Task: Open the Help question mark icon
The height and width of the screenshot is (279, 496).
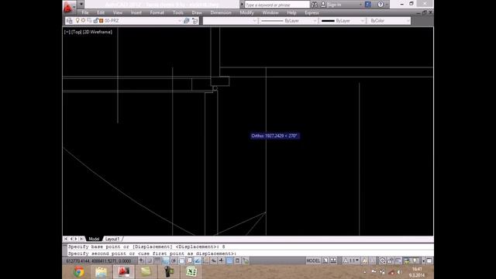Action: point(381,5)
